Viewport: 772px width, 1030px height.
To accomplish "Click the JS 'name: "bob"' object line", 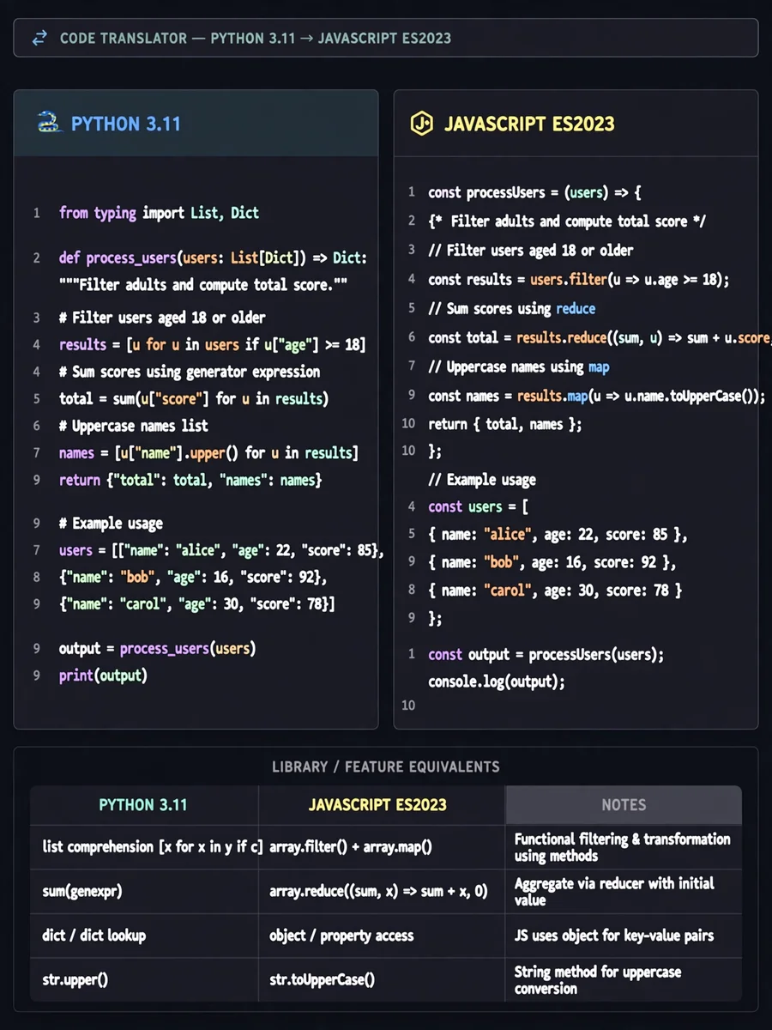I will point(552,563).
